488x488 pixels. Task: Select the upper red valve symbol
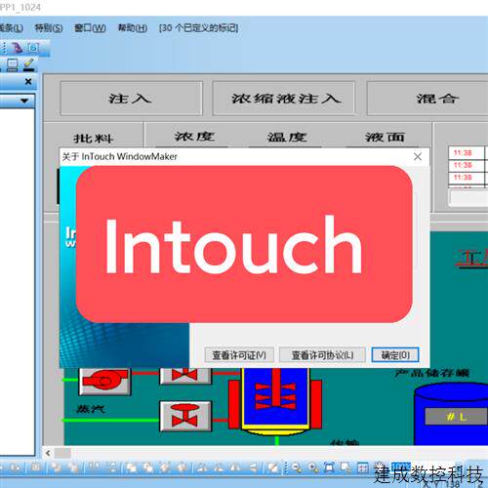185,376
